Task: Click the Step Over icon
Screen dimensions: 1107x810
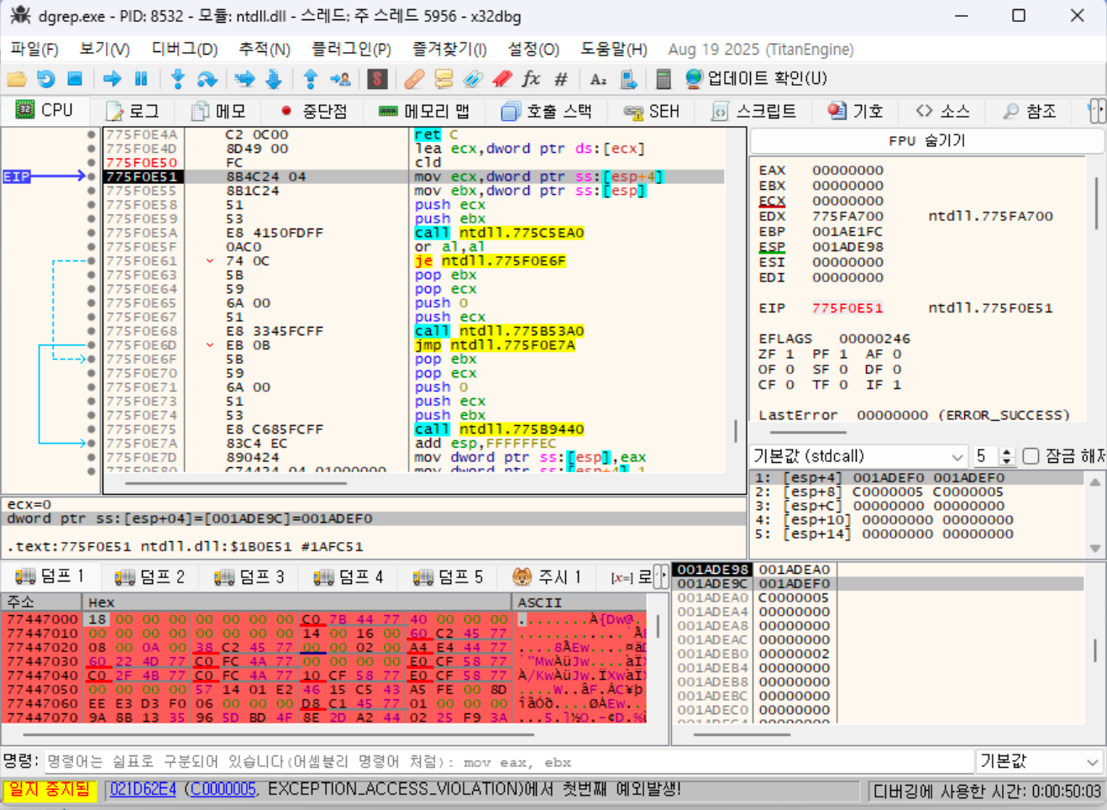Action: click(x=207, y=79)
